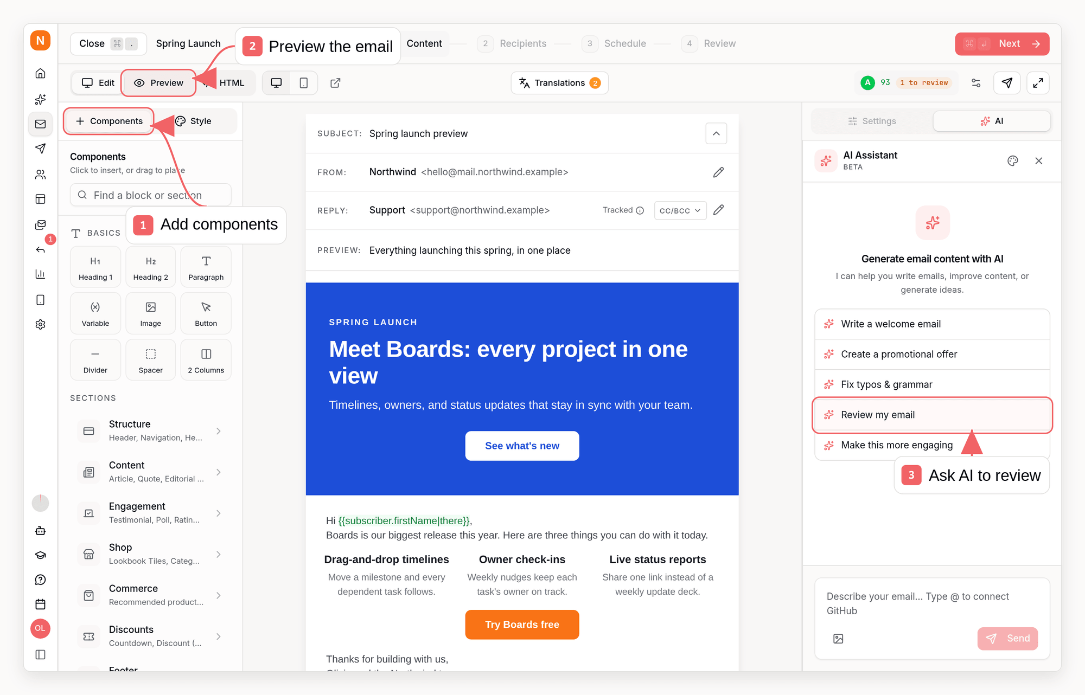This screenshot has height=695, width=1085.
Task: Select the envelope emails icon in sidebar
Action: [41, 124]
